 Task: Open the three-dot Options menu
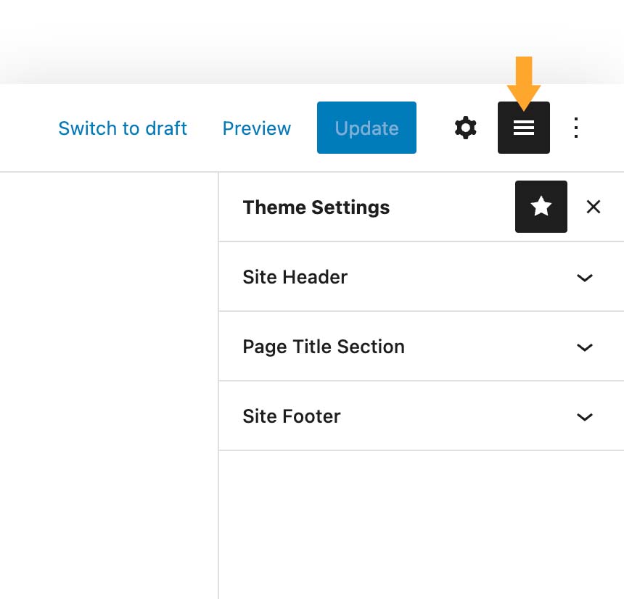pos(575,128)
